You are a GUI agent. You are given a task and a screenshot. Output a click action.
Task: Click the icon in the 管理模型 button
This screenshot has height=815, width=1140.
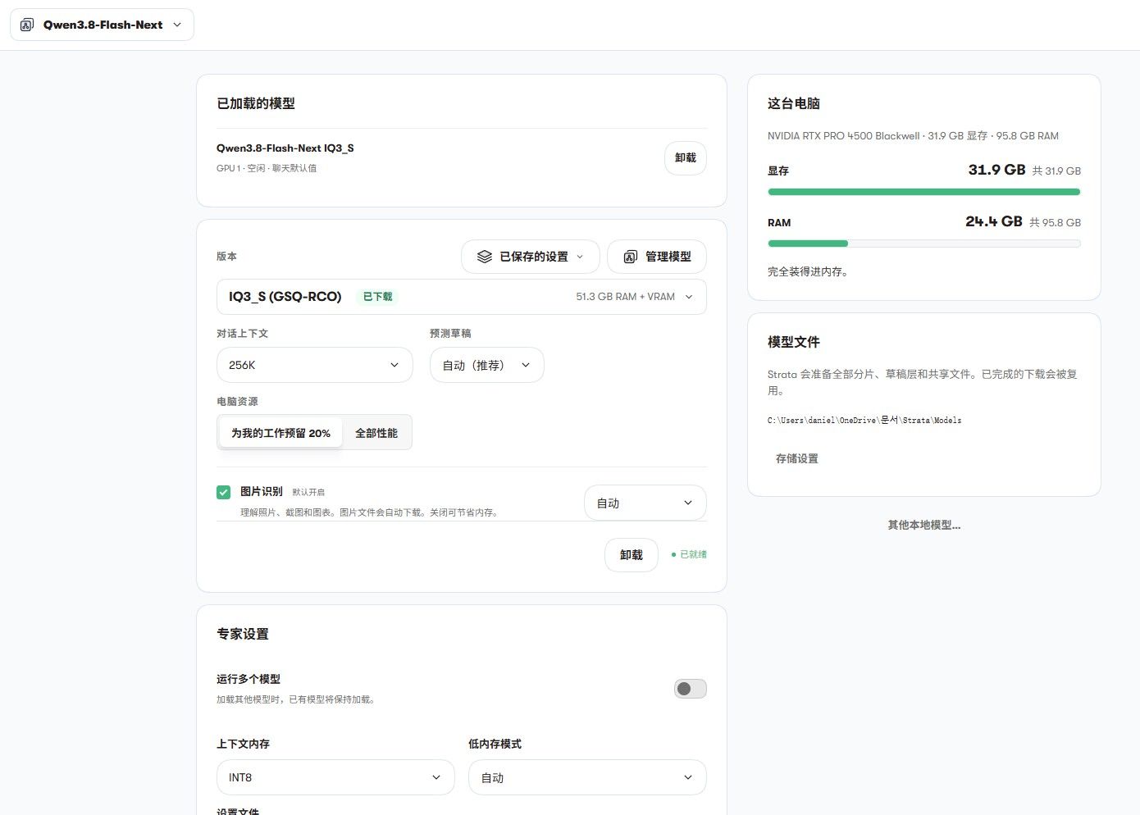pyautogui.click(x=630, y=257)
